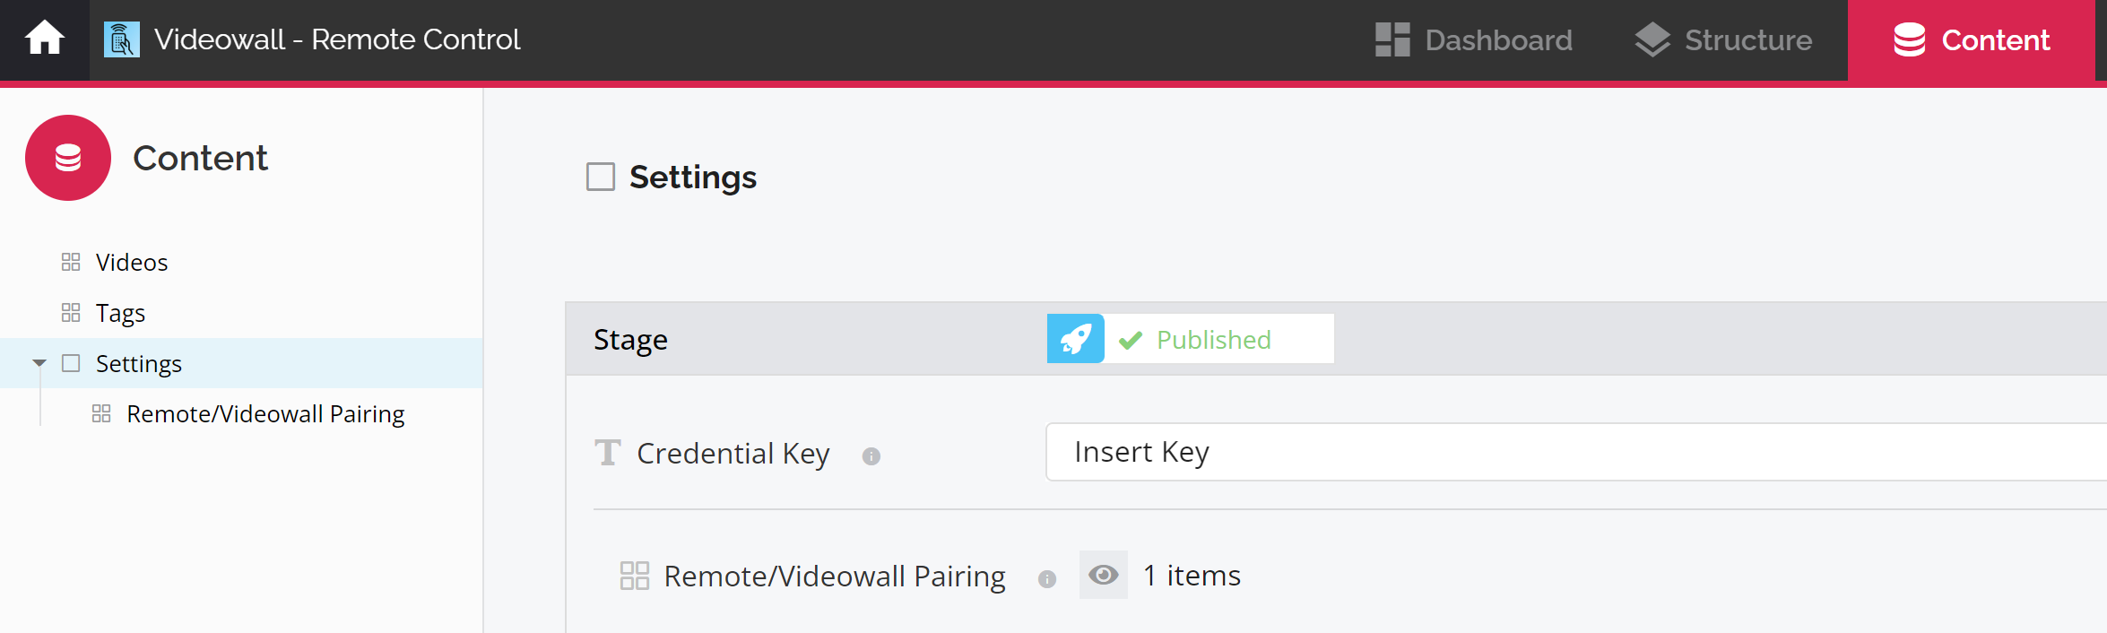Toggle the Settings checkbox icon in the tree

pyautogui.click(x=71, y=363)
